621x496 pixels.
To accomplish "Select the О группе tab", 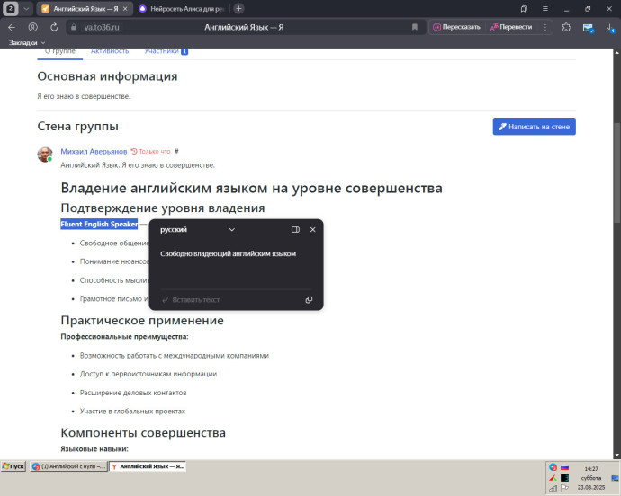I will click(60, 51).
